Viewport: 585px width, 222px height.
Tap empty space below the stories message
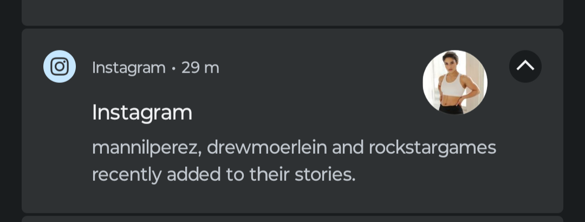click(x=292, y=199)
